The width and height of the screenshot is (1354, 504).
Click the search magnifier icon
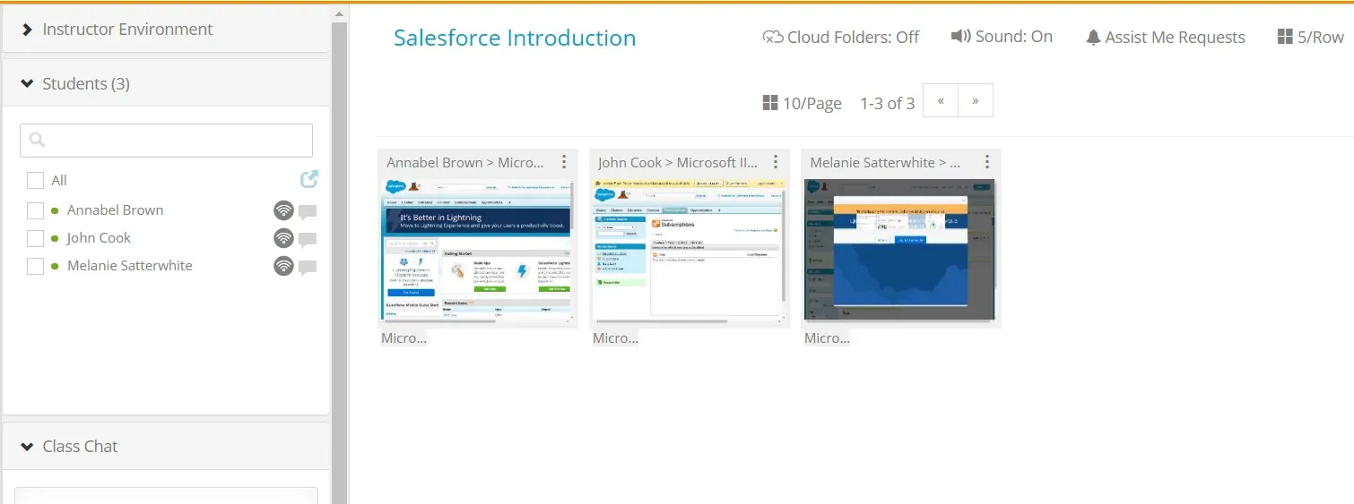point(37,140)
